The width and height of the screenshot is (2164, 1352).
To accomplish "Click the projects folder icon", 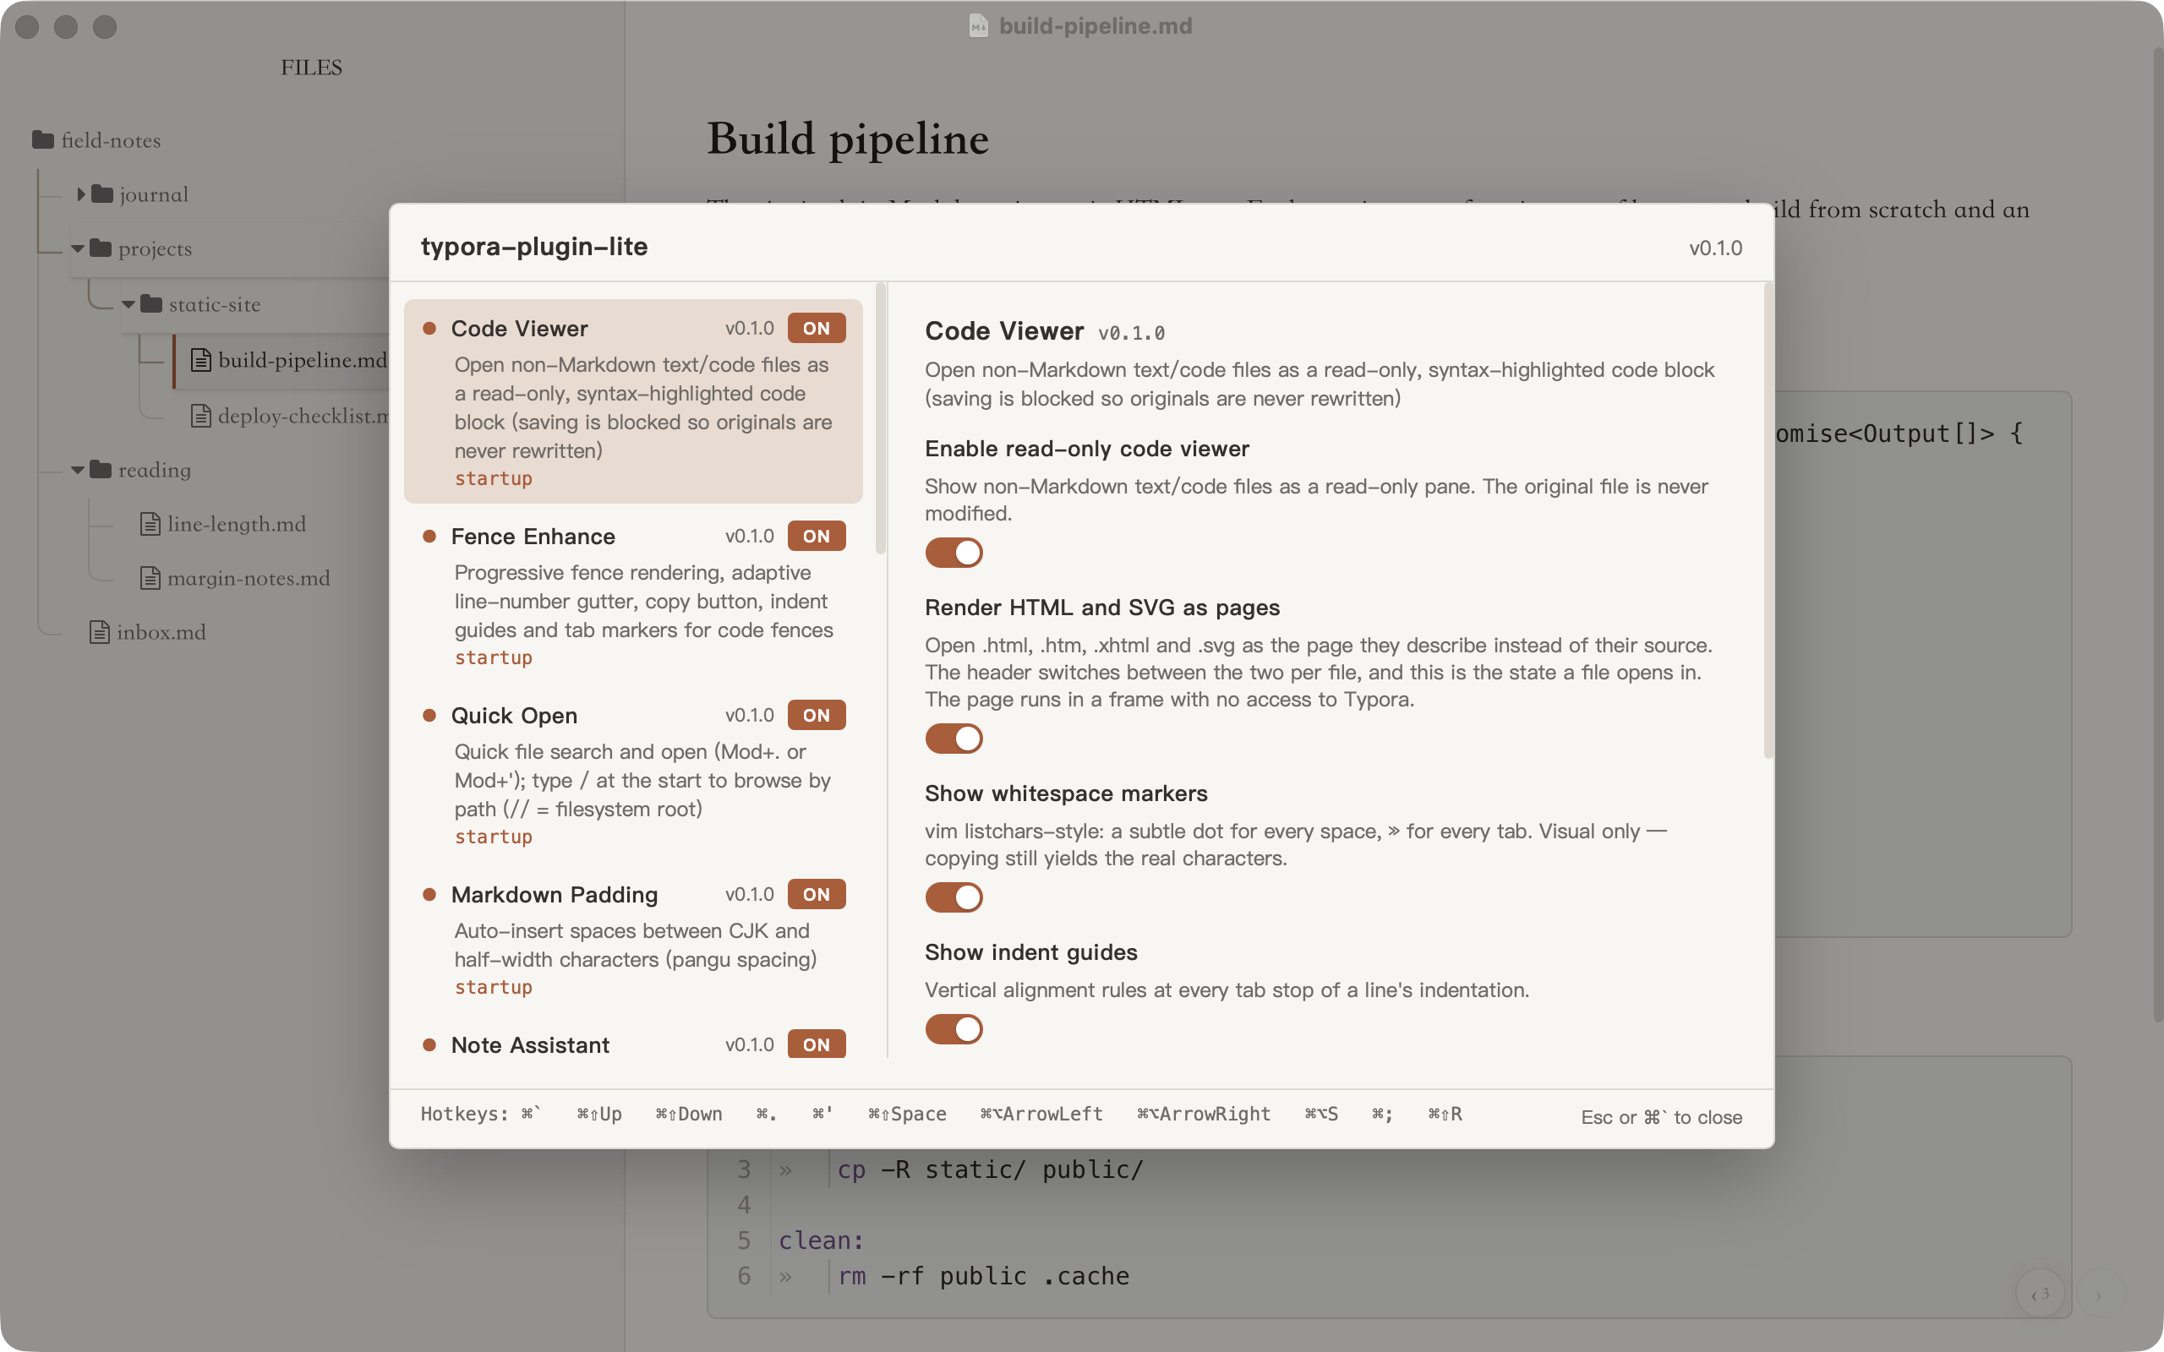I will [x=101, y=248].
